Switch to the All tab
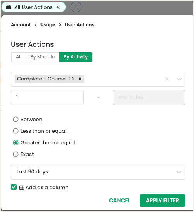Screen dimensions: 194x212 click(x=19, y=57)
